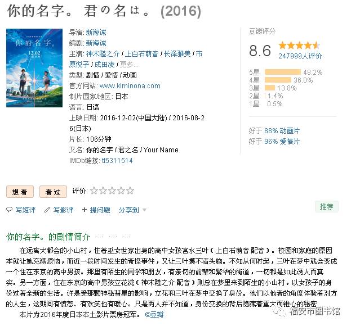Click the green 推荐 button
This screenshot has height=326, width=351.
tap(327, 206)
